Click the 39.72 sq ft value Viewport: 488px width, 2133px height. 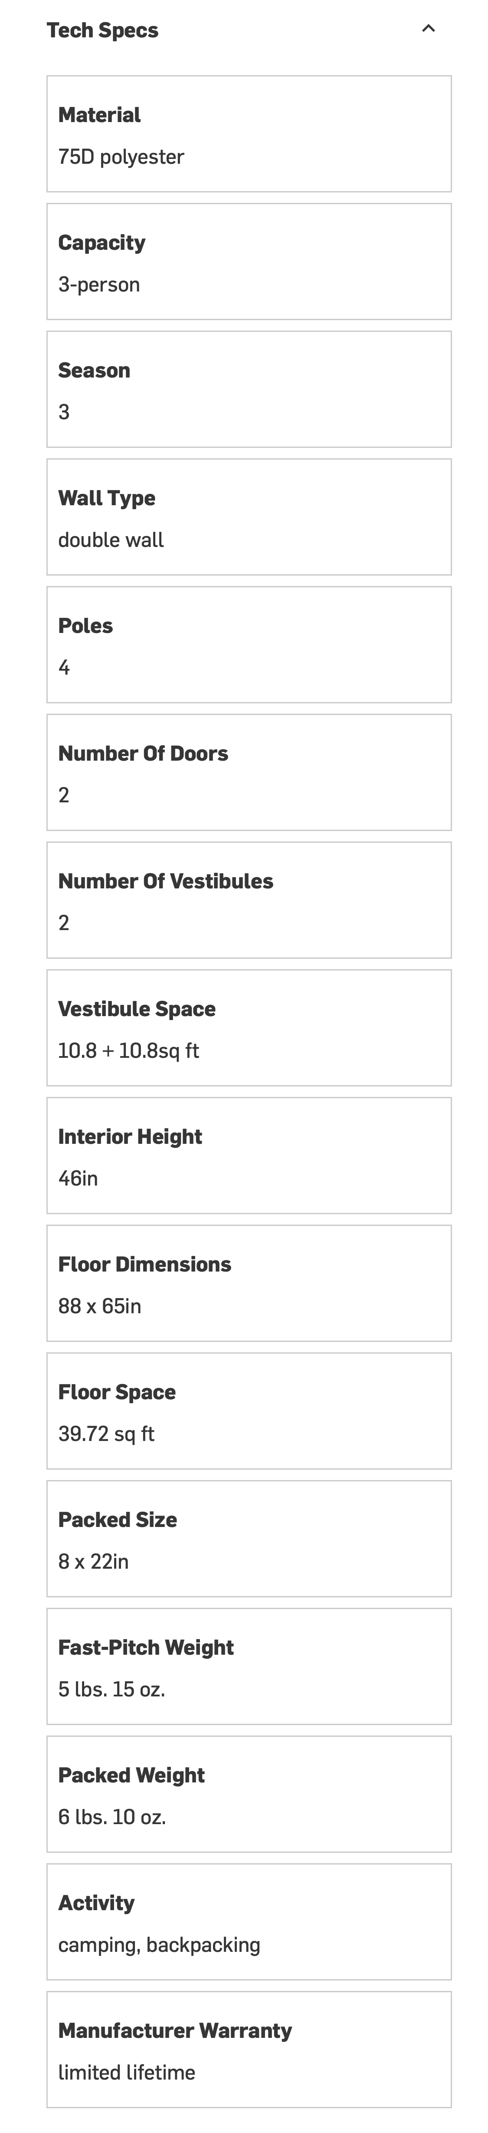click(x=106, y=1433)
